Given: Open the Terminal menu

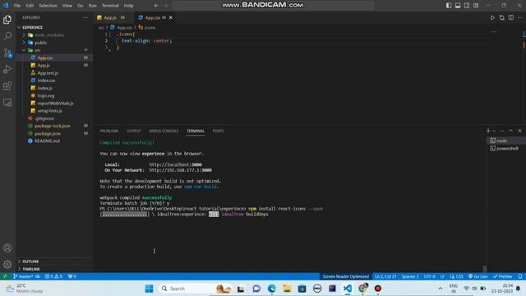Looking at the screenshot, I should point(110,6).
